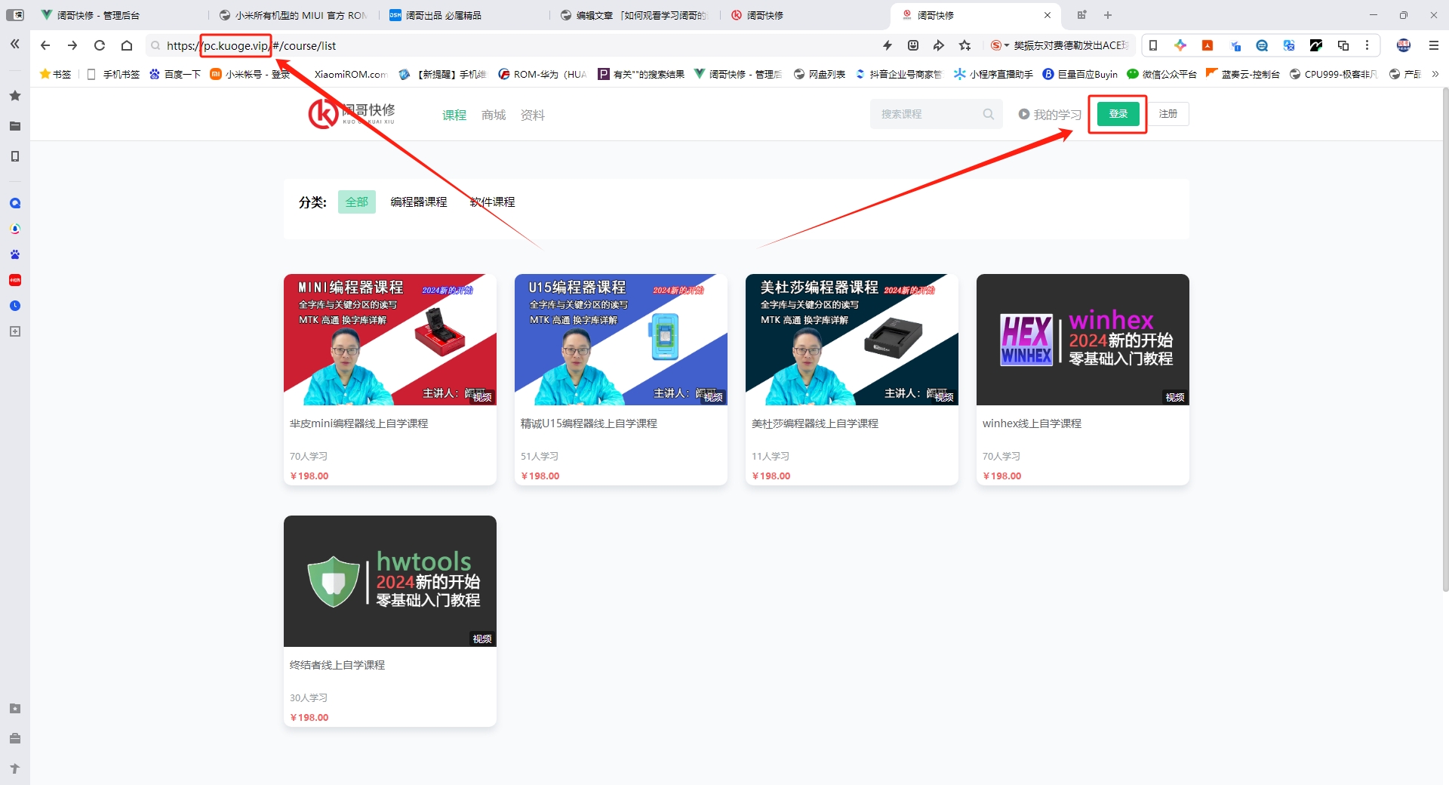Open the 手机书签 bookmark folder

tap(113, 74)
